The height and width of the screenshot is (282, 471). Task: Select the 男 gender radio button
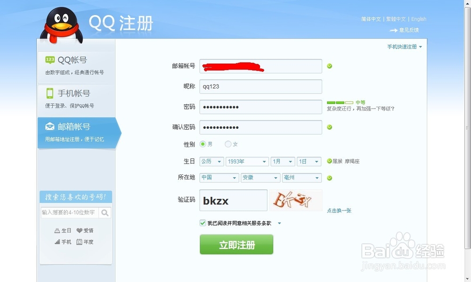[203, 144]
